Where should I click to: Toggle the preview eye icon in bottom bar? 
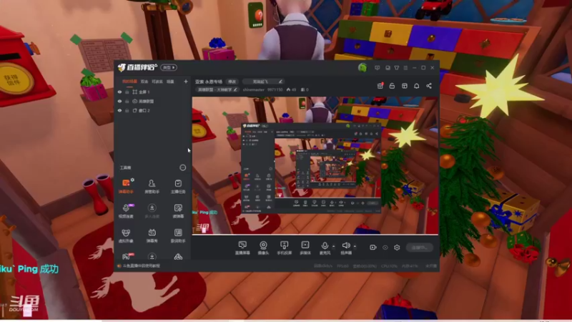pos(385,248)
